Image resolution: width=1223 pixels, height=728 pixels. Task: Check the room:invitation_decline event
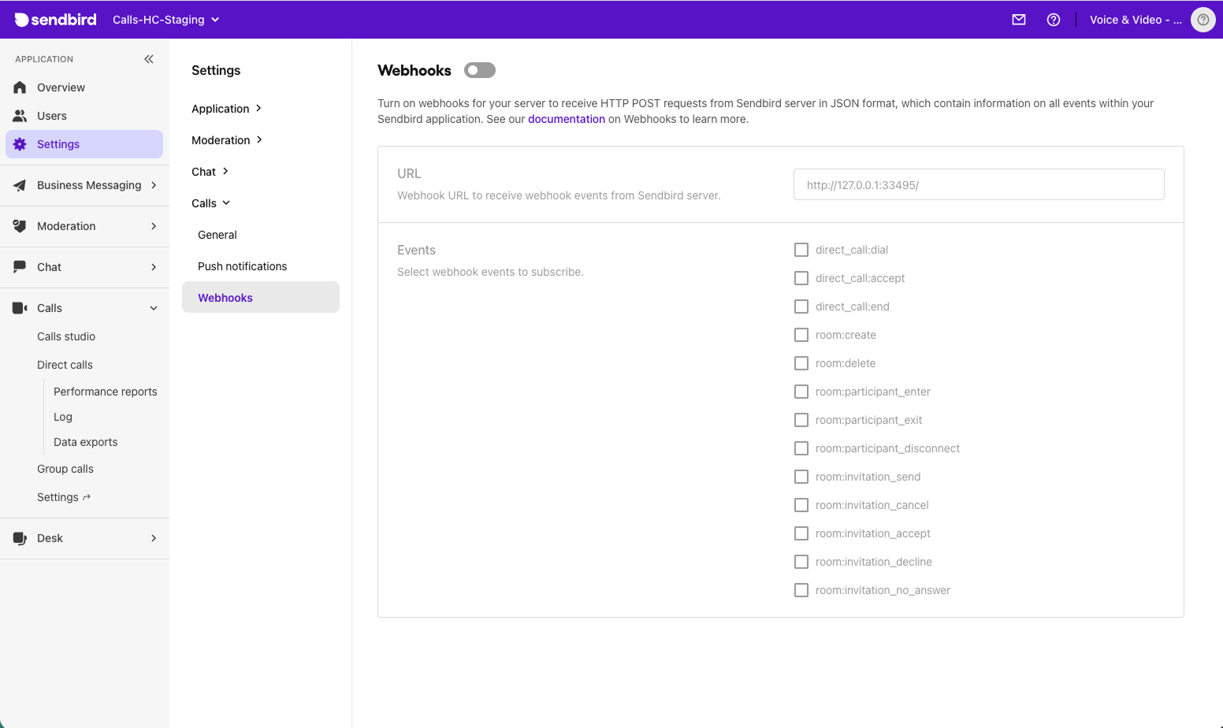(801, 562)
